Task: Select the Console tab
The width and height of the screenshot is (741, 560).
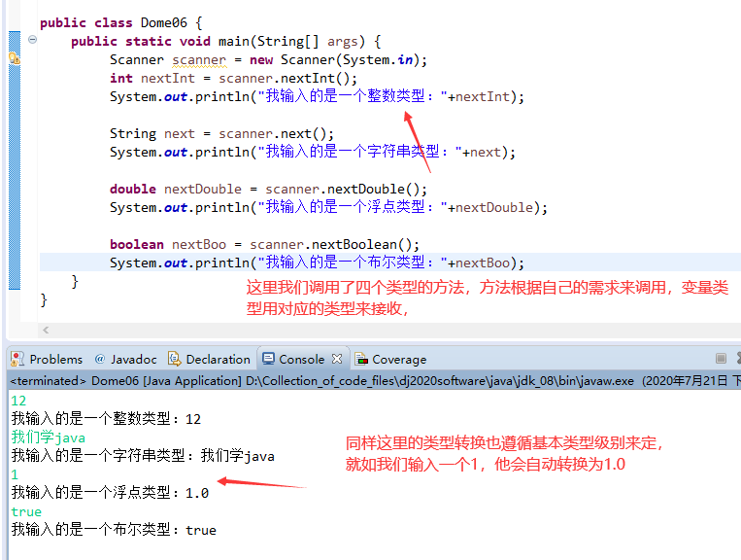Action: click(x=301, y=359)
